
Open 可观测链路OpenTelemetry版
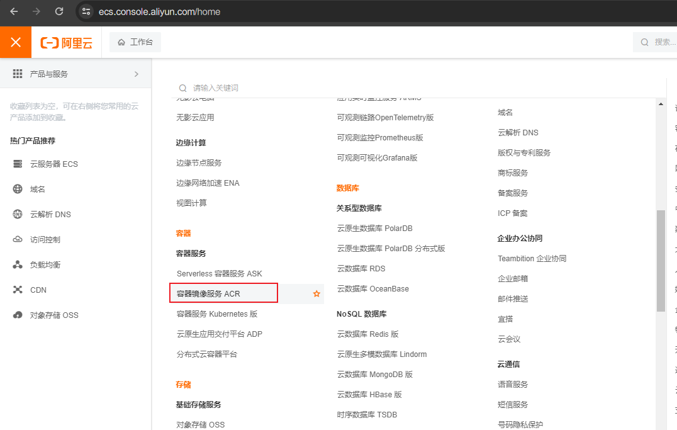click(385, 118)
